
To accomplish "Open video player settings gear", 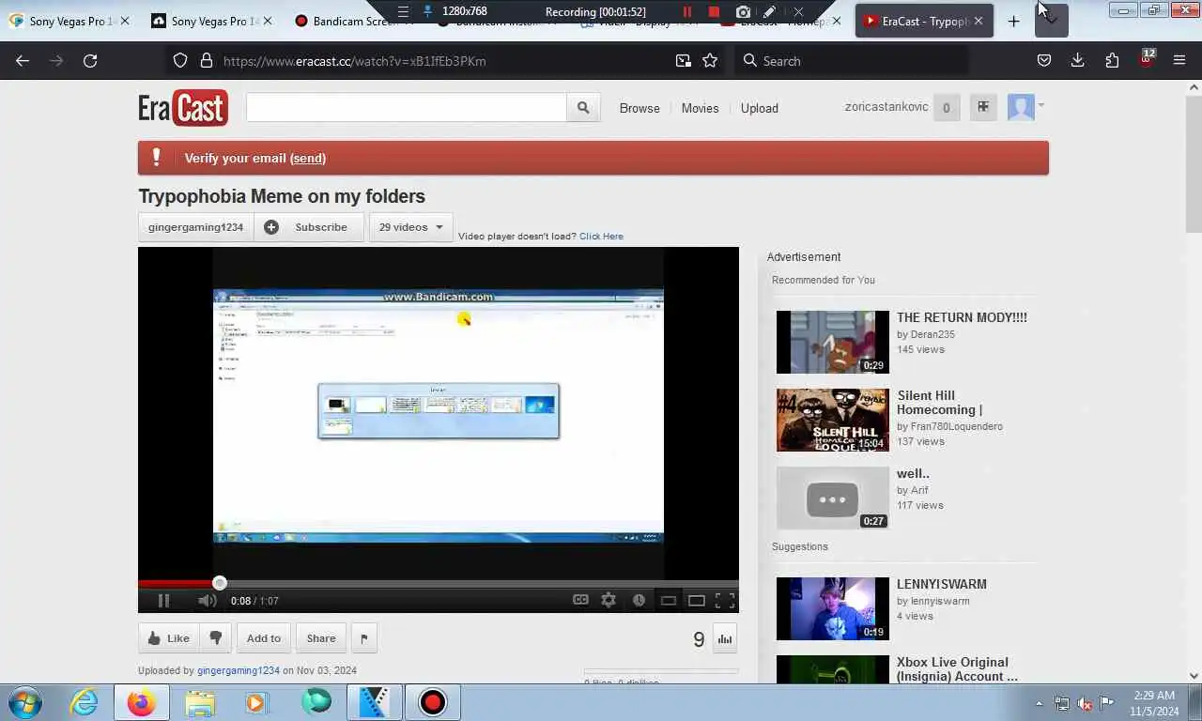I will click(x=609, y=601).
